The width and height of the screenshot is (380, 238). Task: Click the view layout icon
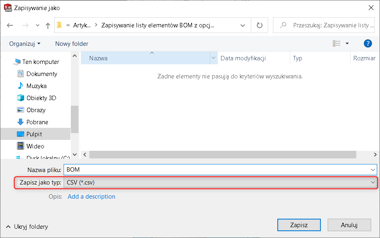(x=337, y=43)
